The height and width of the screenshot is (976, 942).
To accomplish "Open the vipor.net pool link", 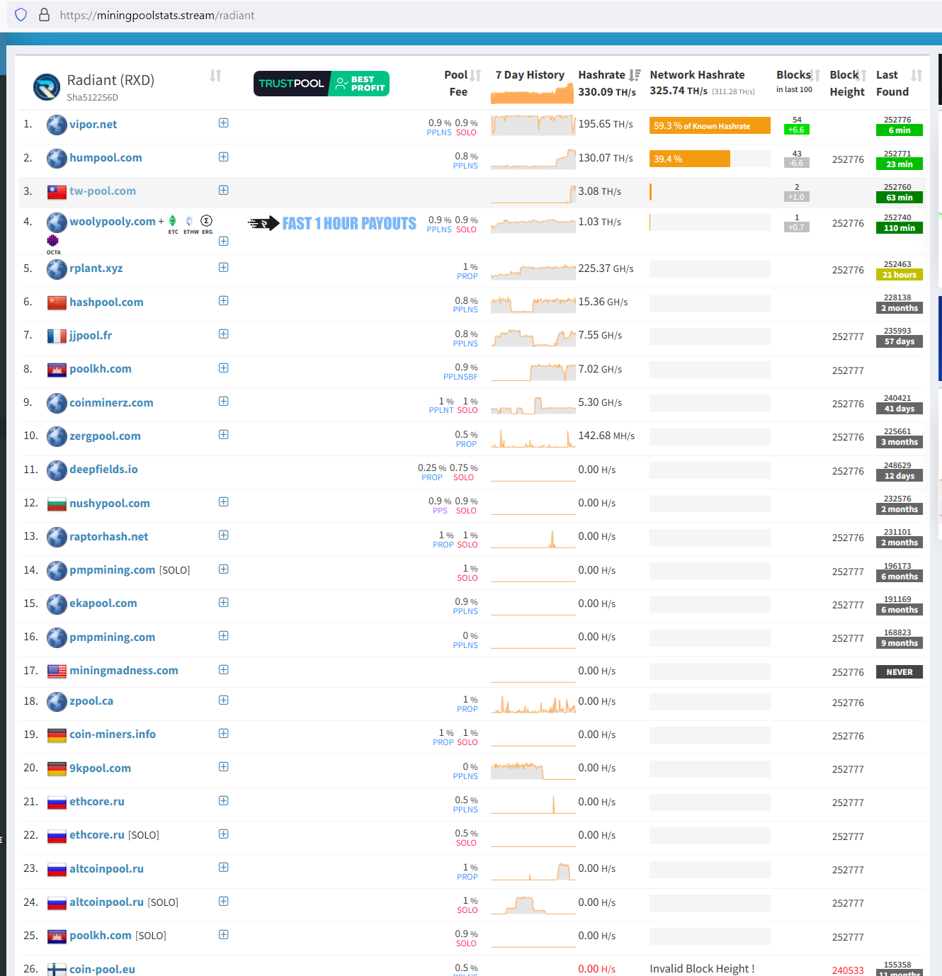I will [x=93, y=125].
